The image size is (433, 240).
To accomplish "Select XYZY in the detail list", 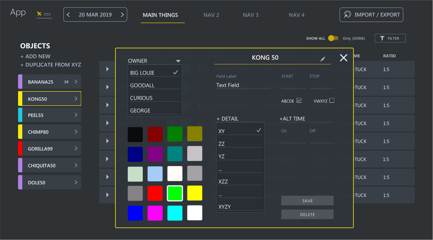I will [240, 206].
